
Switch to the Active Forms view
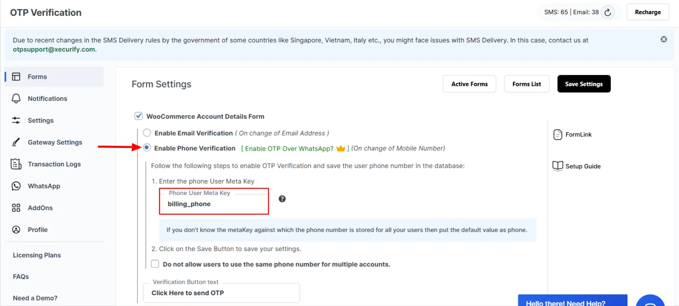pos(469,84)
